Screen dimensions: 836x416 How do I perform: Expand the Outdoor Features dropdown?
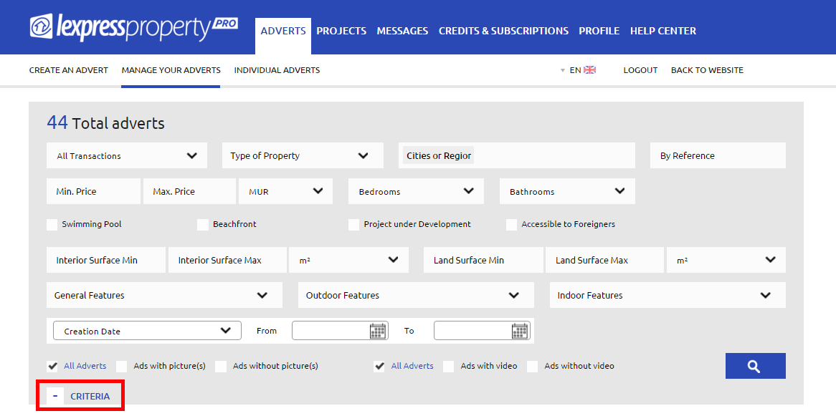416,295
